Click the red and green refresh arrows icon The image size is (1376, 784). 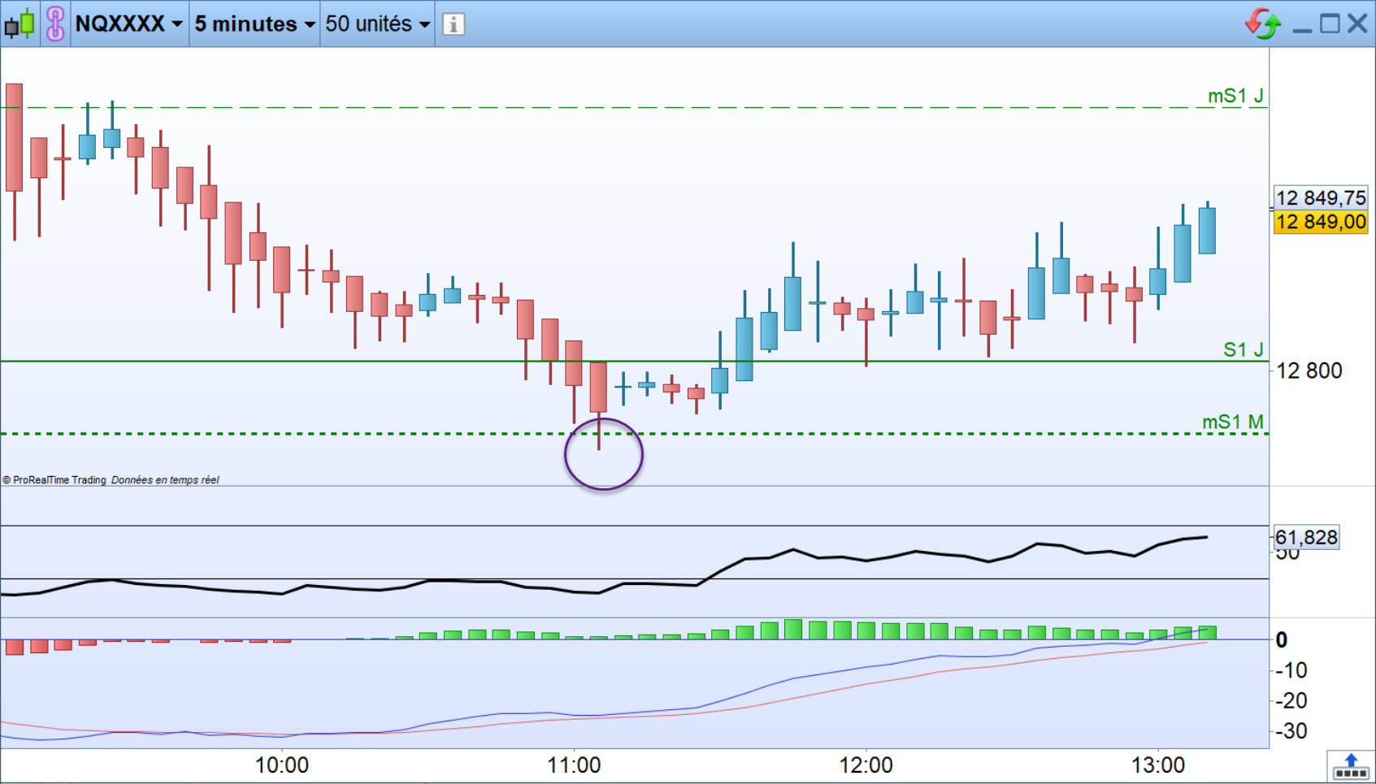pos(1263,24)
